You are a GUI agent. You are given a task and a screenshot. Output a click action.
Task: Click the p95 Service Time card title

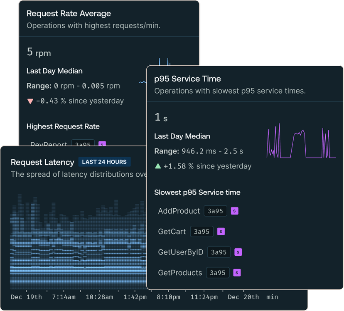[187, 79]
